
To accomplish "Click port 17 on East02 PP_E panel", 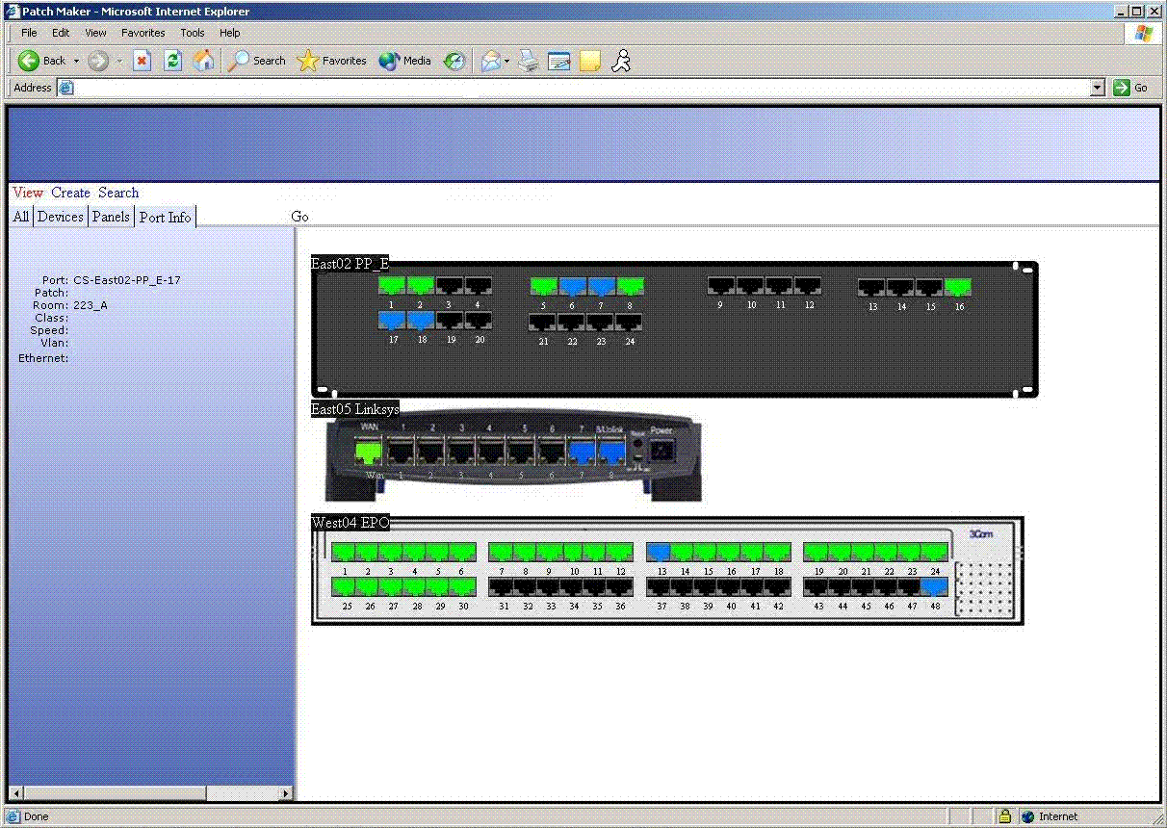I will click(x=393, y=321).
